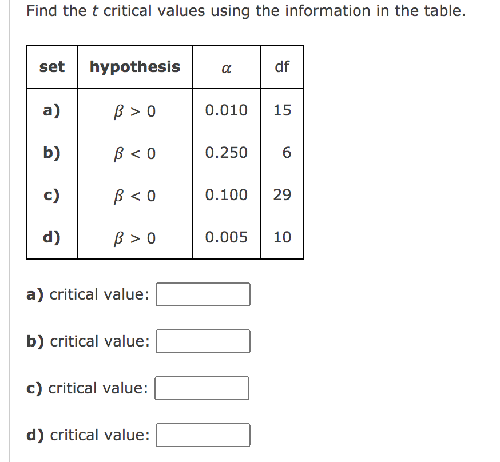Click the input field for critical value d)
This screenshot has height=462, width=500.
pyautogui.click(x=203, y=435)
